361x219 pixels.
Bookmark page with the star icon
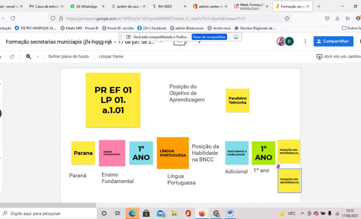click(287, 18)
